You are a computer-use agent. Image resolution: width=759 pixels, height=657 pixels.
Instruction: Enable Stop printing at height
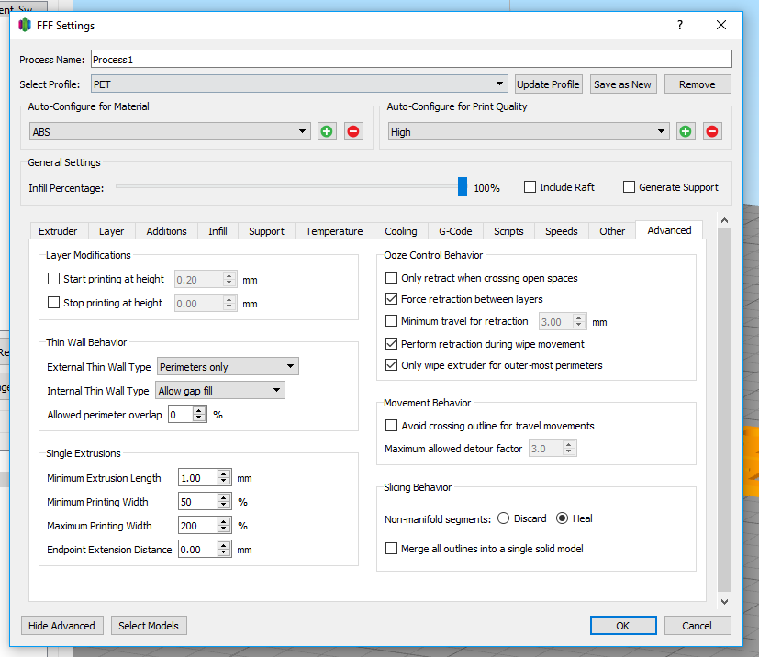54,303
